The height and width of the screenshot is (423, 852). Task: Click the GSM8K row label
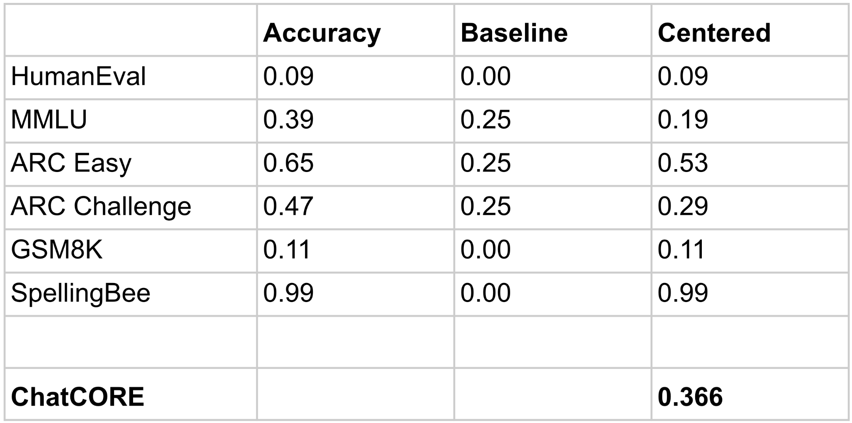tap(57, 250)
